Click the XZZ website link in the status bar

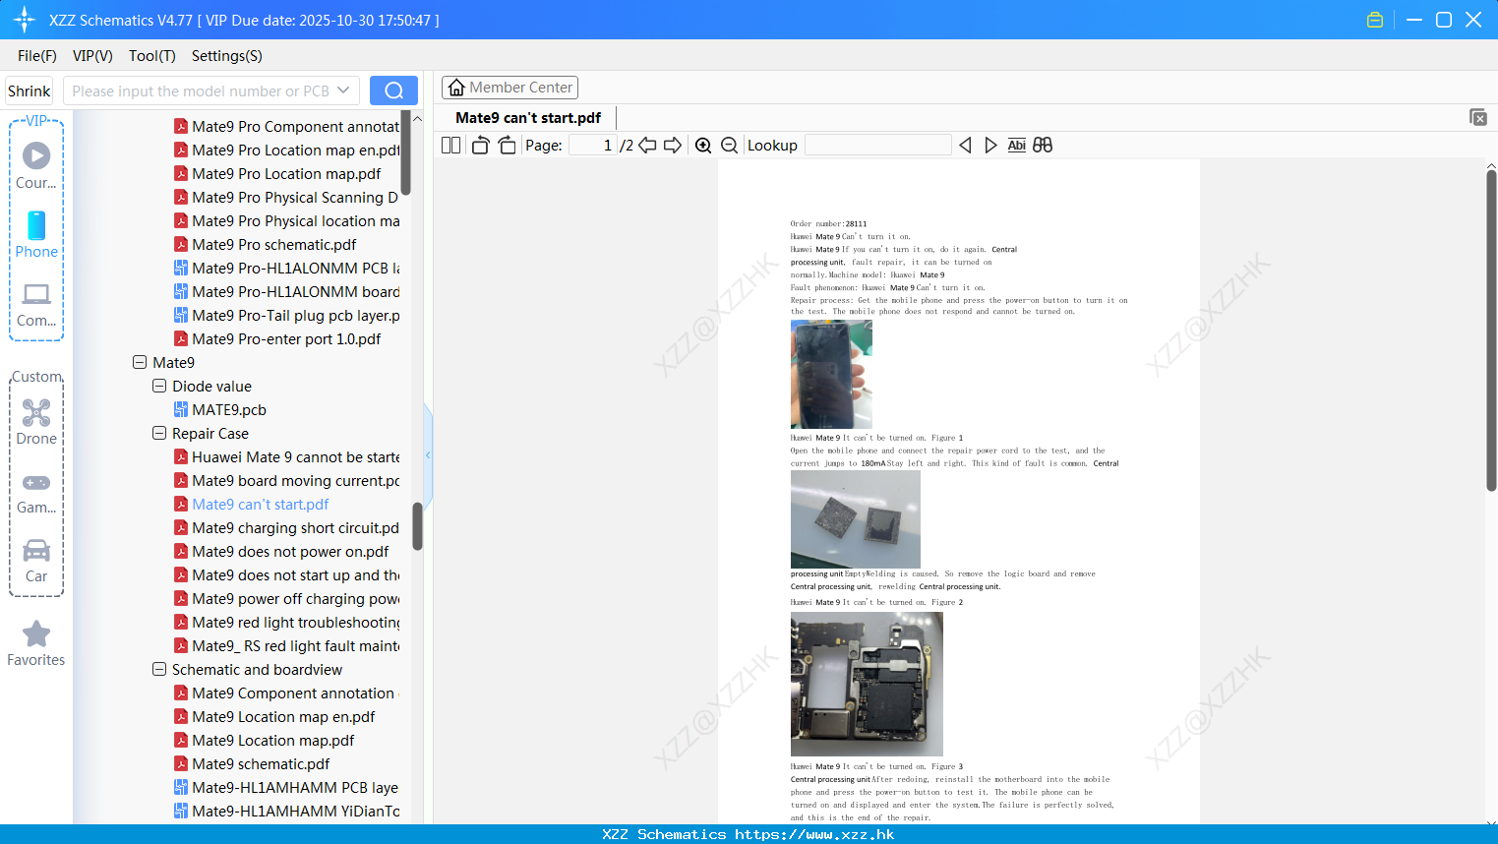814,834
